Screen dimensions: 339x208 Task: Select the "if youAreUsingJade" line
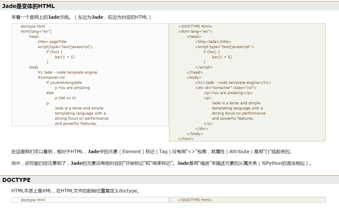tap(64, 83)
